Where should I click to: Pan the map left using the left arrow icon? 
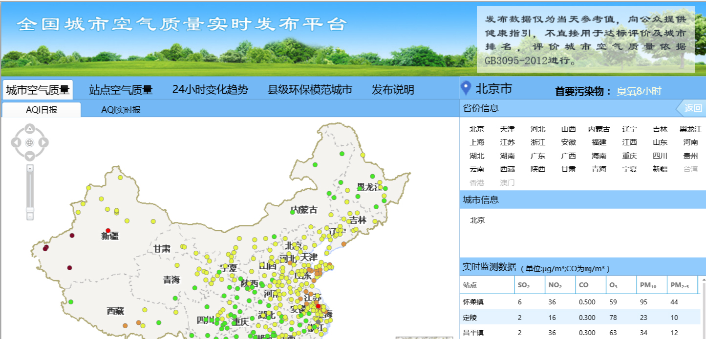[x=15, y=142]
